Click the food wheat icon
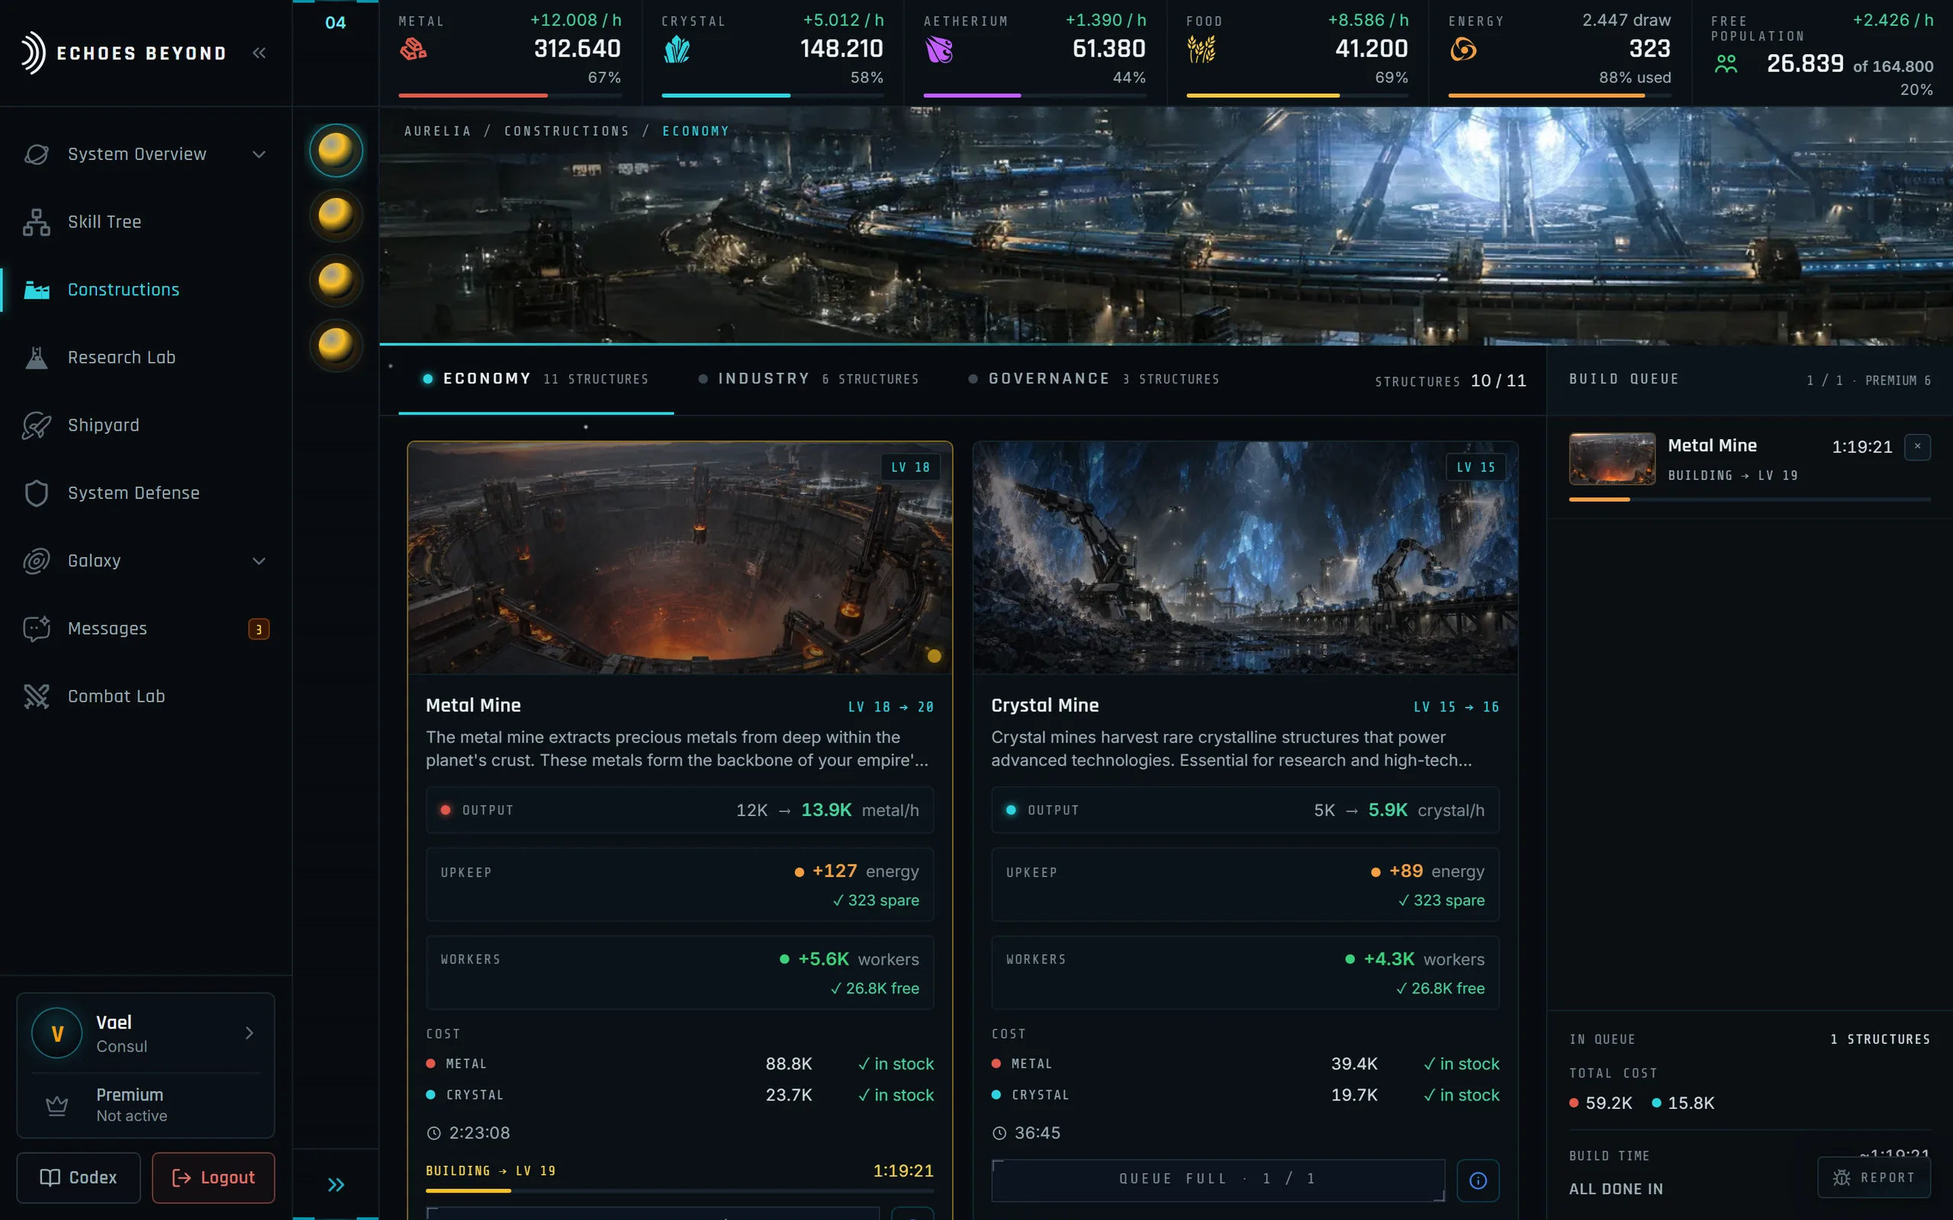This screenshot has width=1953, height=1220. [1201, 50]
